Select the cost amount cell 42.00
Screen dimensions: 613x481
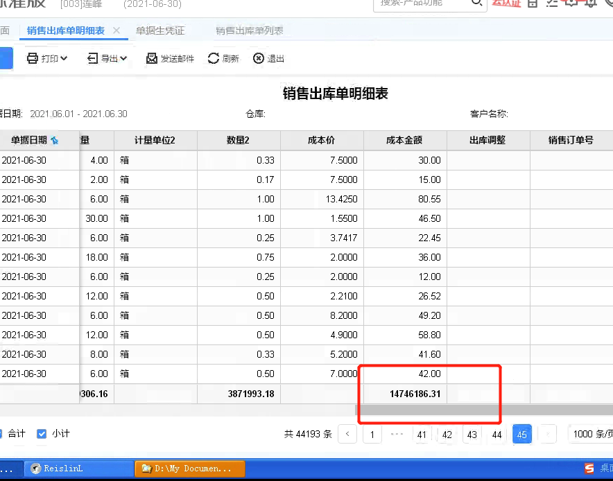tap(406, 374)
